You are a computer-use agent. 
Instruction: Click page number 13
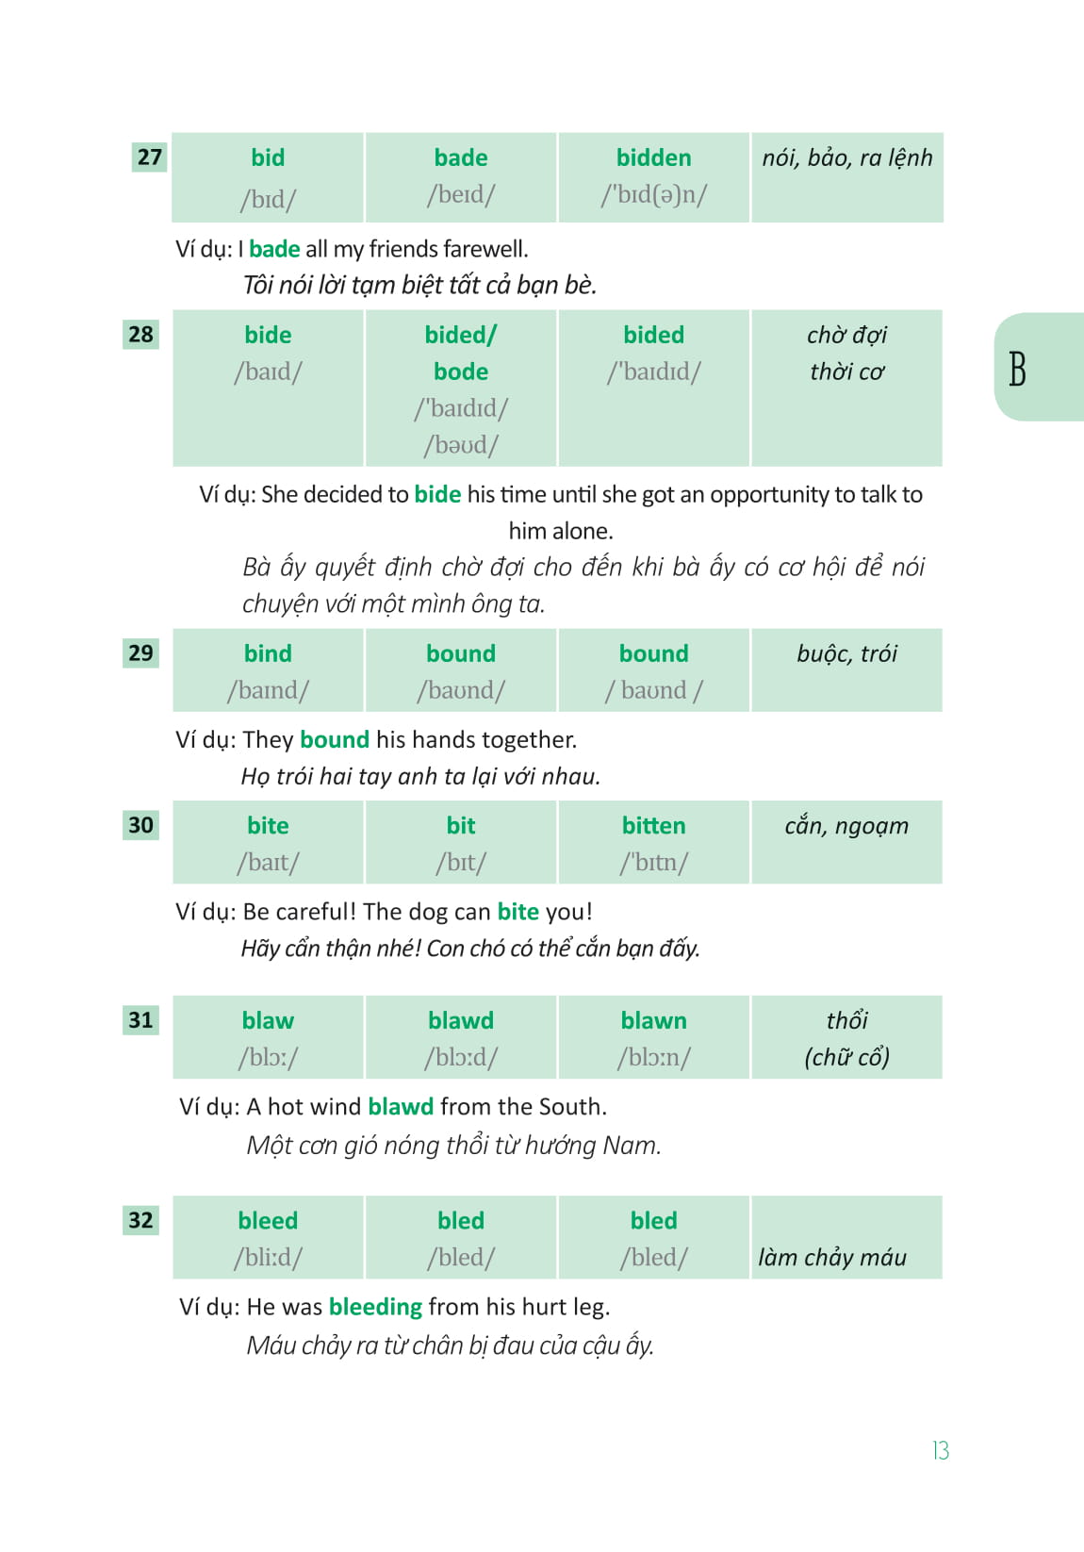coord(940,1450)
